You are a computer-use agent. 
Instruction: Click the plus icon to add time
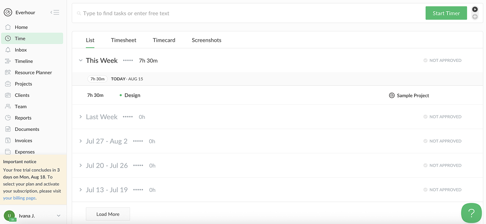[x=475, y=17]
